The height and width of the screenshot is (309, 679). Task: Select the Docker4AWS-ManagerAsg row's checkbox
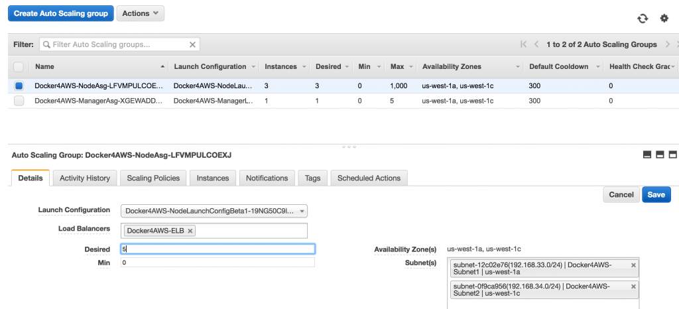[19, 101]
